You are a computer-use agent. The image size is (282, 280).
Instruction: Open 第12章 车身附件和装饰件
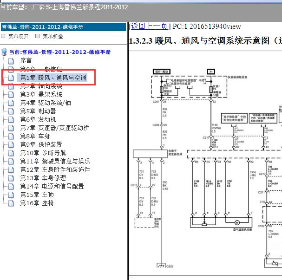click(x=55, y=169)
